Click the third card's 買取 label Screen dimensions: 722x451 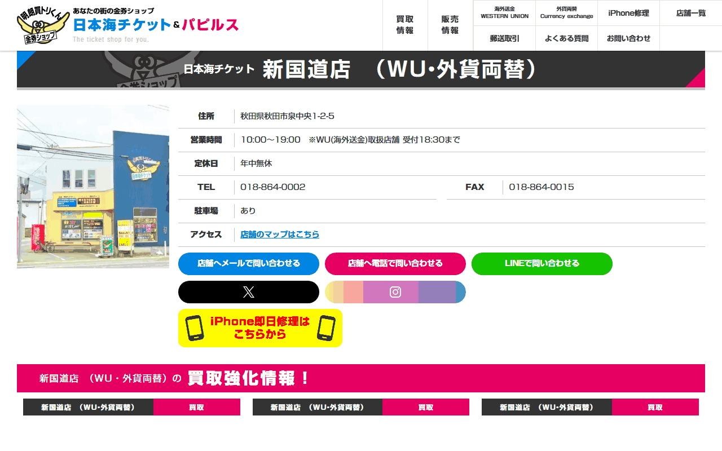[655, 407]
